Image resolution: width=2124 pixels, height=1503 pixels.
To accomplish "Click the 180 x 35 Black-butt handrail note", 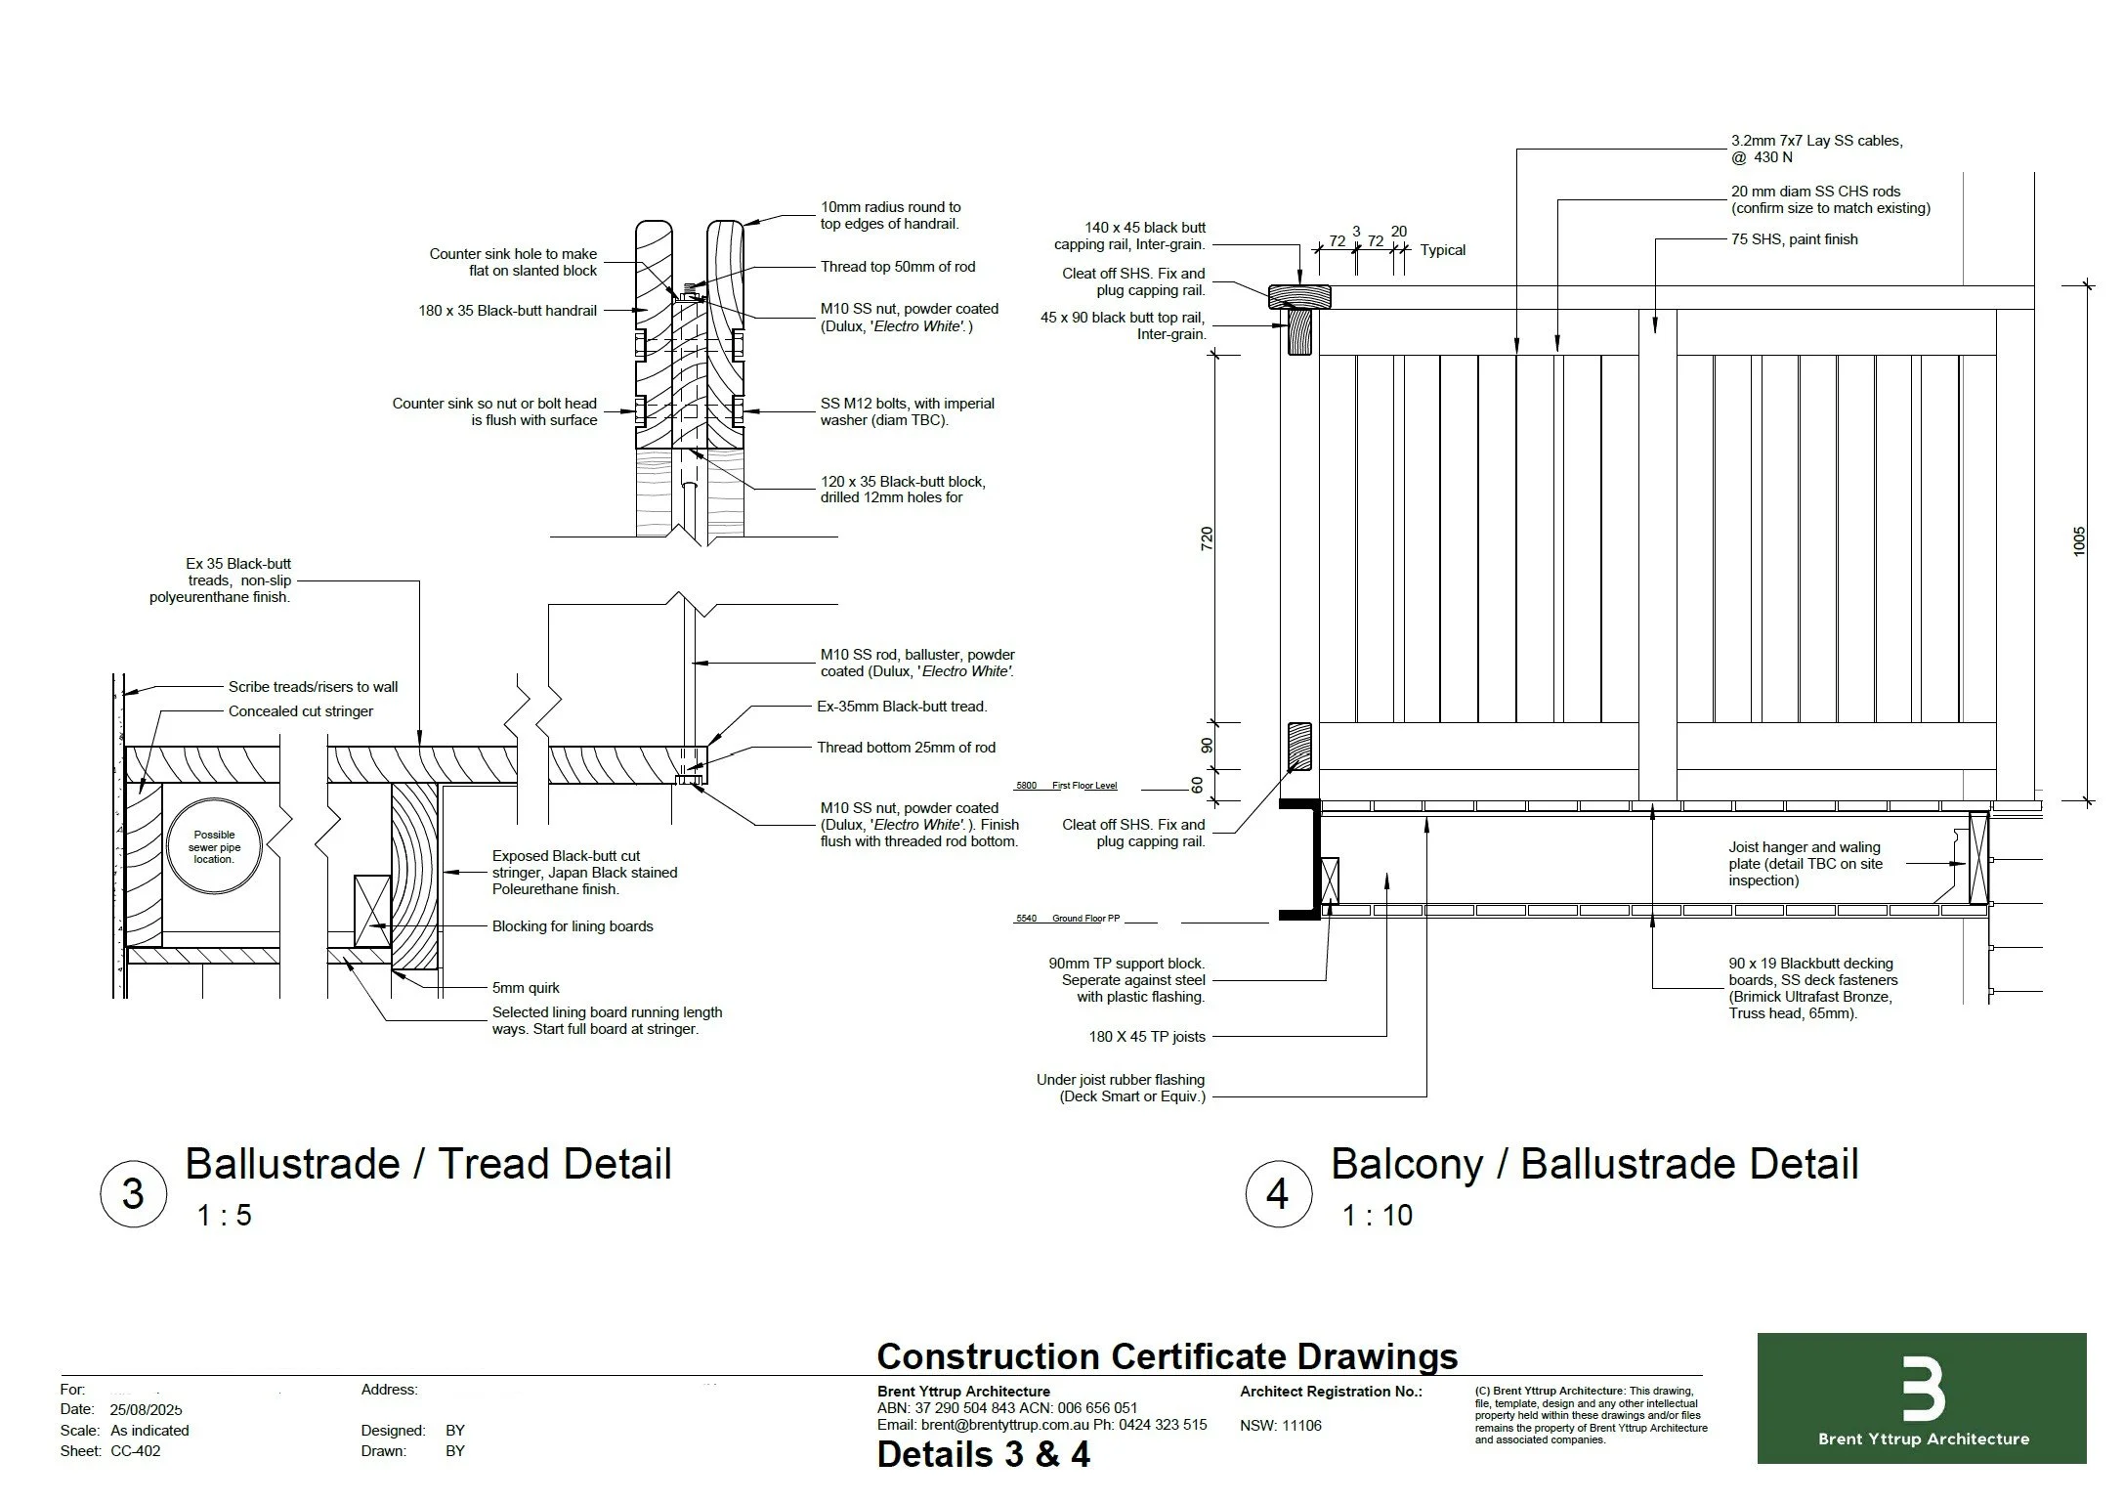I will click(507, 311).
